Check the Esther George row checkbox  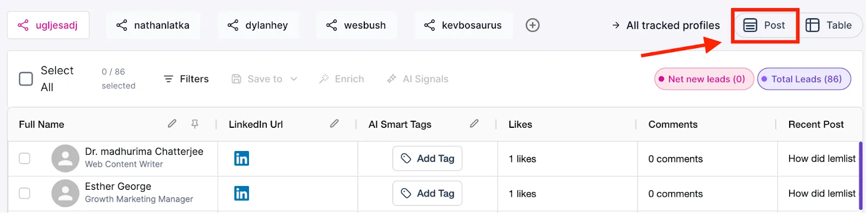24,193
